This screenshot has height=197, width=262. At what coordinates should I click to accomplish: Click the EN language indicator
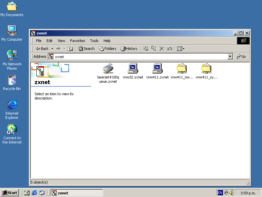[220, 193]
